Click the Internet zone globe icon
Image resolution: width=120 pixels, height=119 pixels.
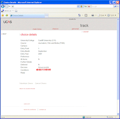(x=84, y=117)
